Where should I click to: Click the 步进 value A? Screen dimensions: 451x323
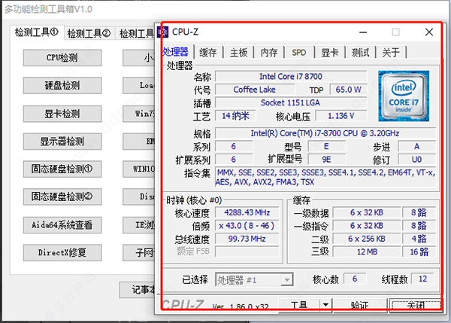click(416, 146)
